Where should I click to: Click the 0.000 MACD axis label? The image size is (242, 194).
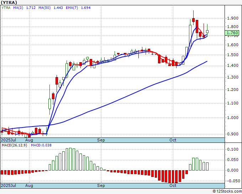(x=233, y=170)
